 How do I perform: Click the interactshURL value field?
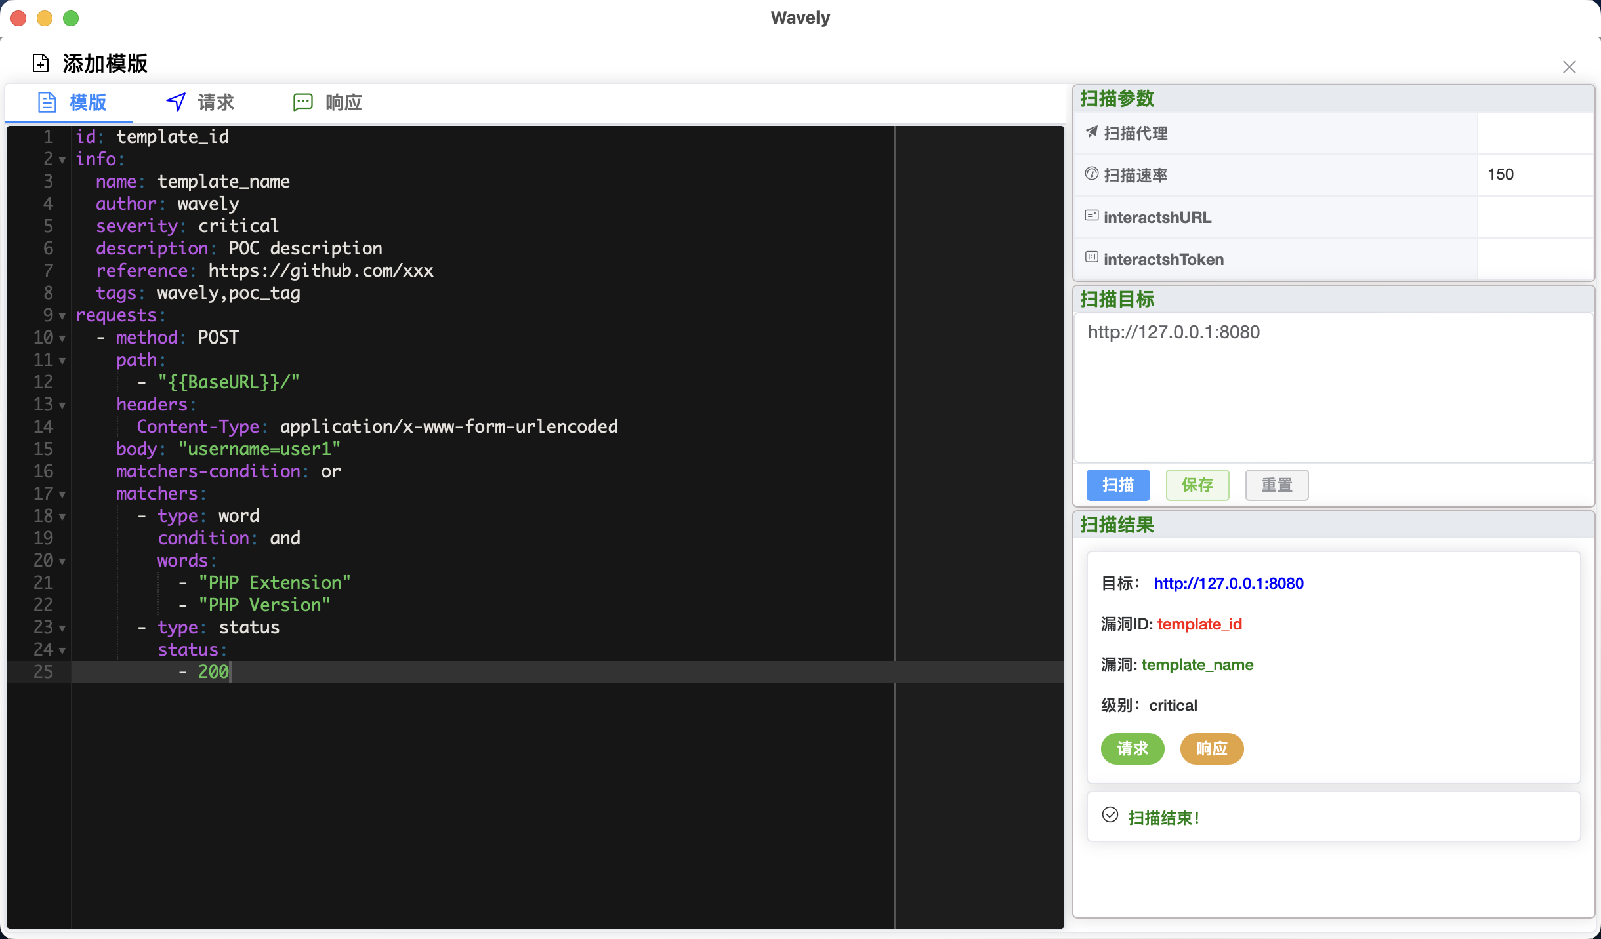click(1535, 216)
